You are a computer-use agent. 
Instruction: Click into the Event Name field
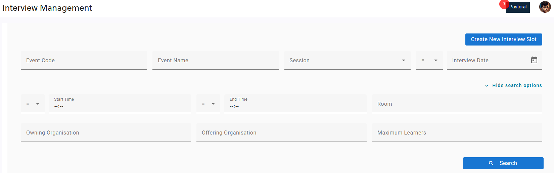[215, 60]
